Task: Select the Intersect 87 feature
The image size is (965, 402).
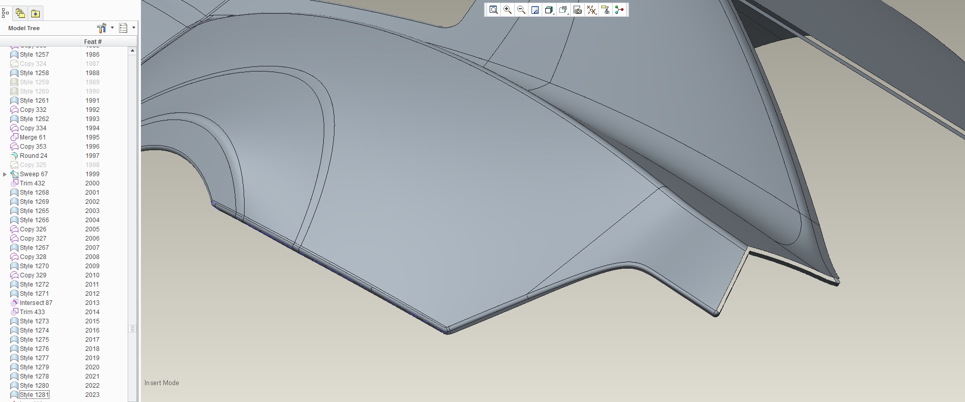Action: tap(36, 303)
